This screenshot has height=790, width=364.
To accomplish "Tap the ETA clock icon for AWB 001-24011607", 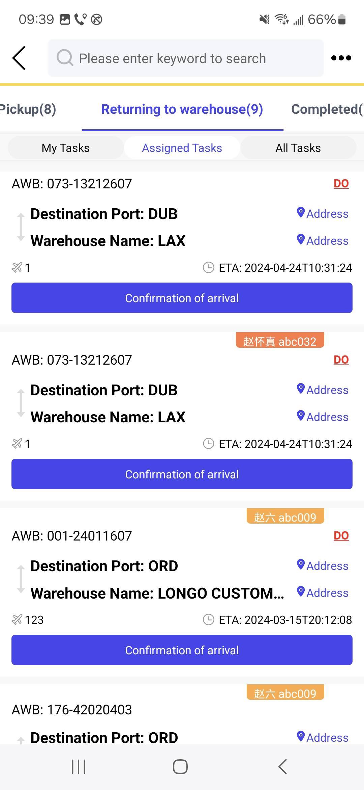I will [x=209, y=620].
